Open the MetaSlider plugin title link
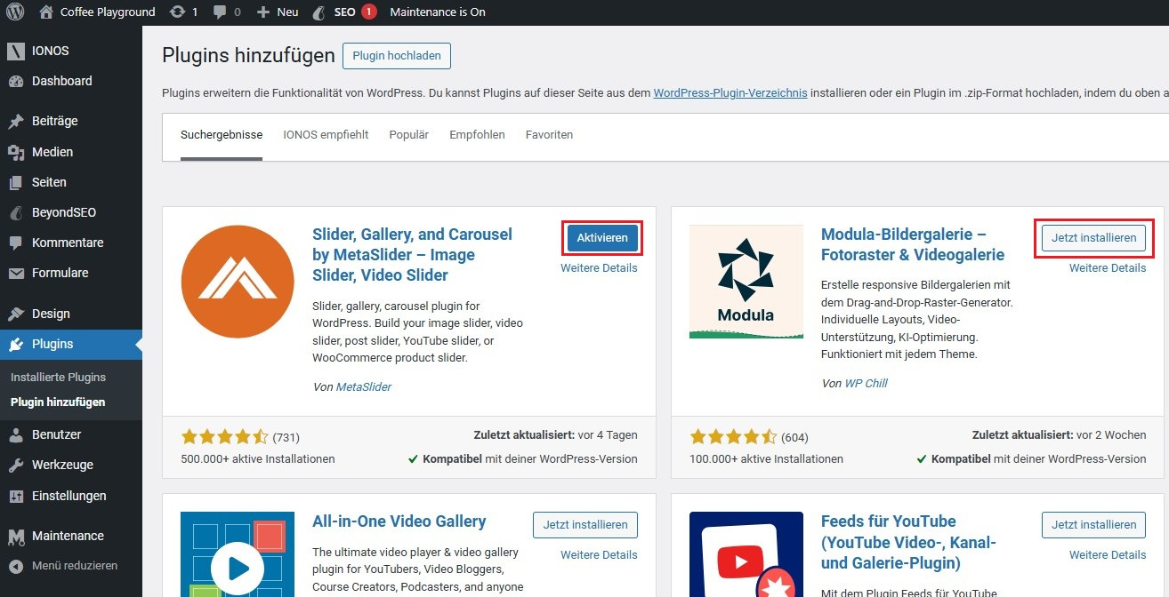Screen dimensions: 1169x597 (x=412, y=255)
